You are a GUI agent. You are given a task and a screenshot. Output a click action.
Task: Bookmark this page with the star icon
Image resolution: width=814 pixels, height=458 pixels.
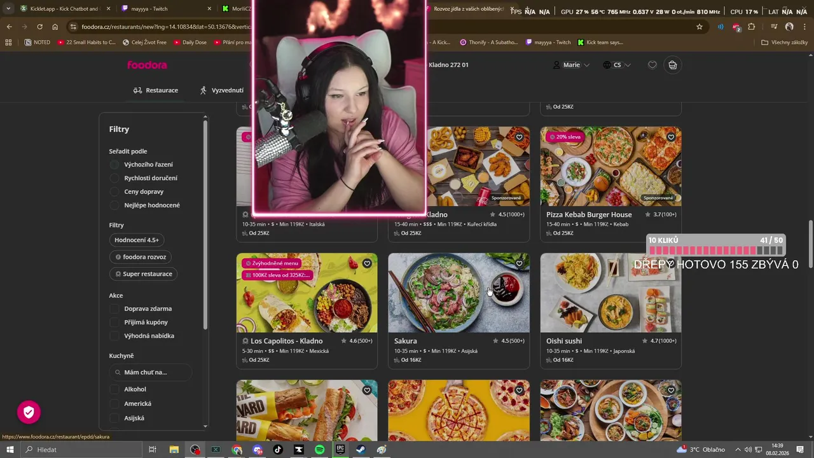point(700,27)
